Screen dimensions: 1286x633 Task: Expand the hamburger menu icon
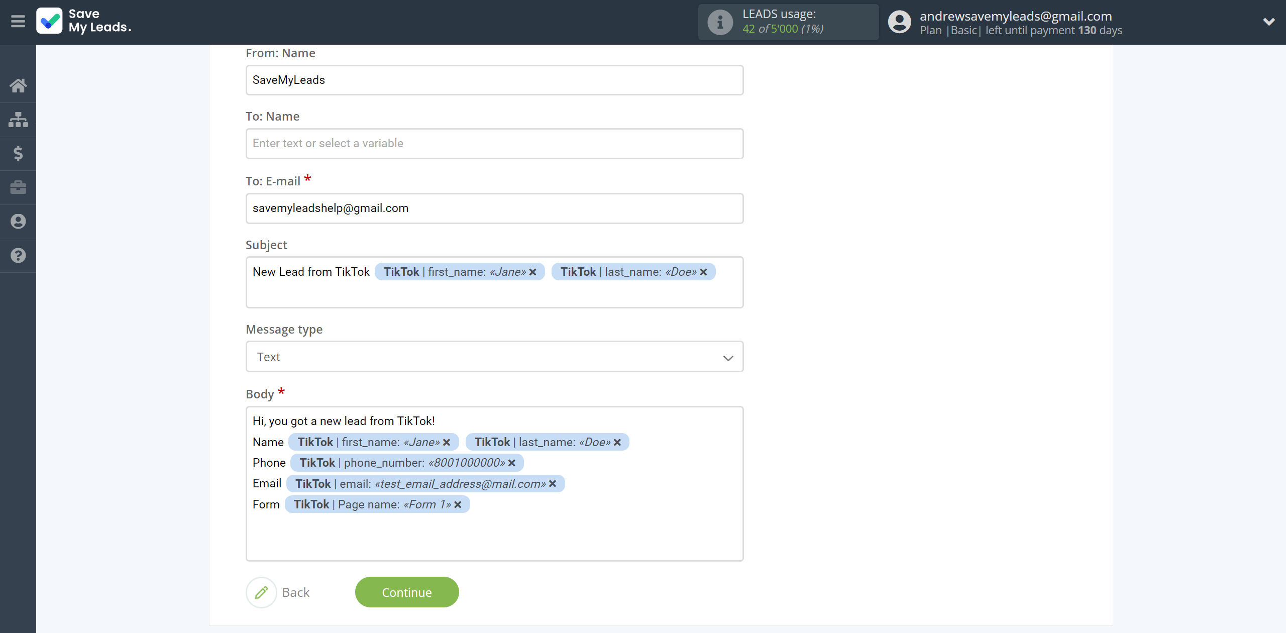[18, 21]
